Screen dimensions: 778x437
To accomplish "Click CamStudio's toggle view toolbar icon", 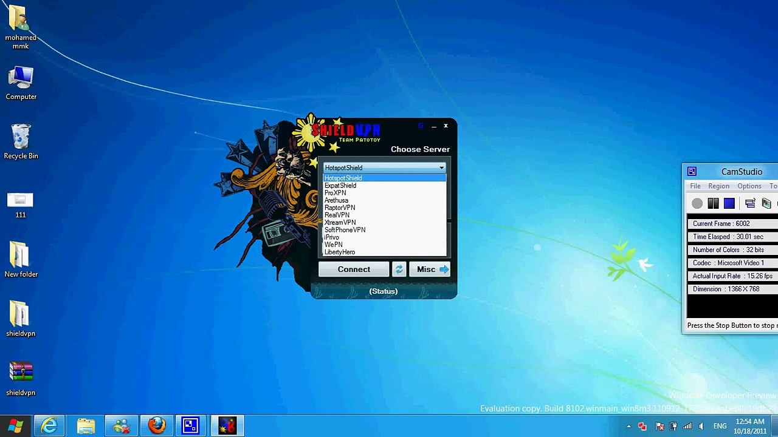I will click(750, 203).
